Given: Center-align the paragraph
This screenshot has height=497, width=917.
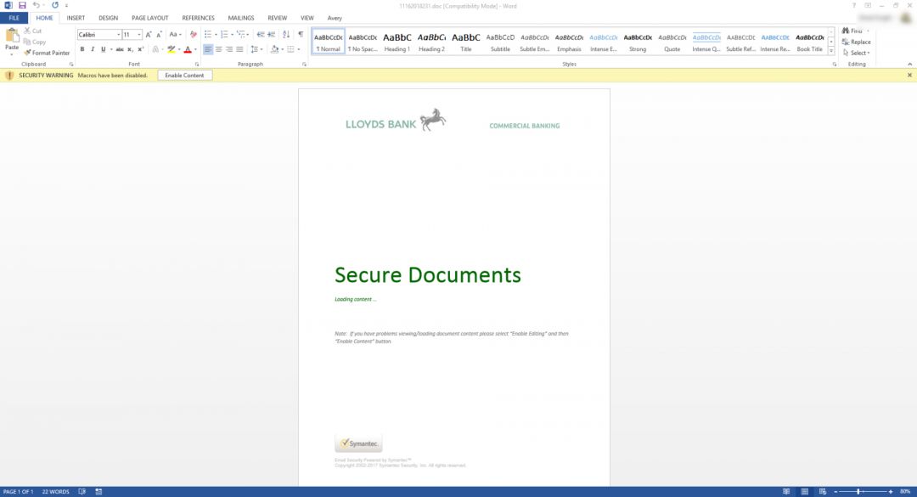Looking at the screenshot, I should (219, 49).
